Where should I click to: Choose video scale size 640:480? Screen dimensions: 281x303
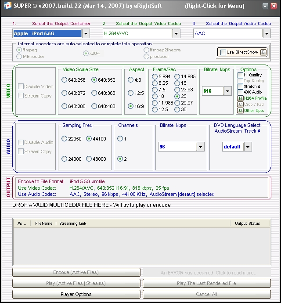(94, 106)
